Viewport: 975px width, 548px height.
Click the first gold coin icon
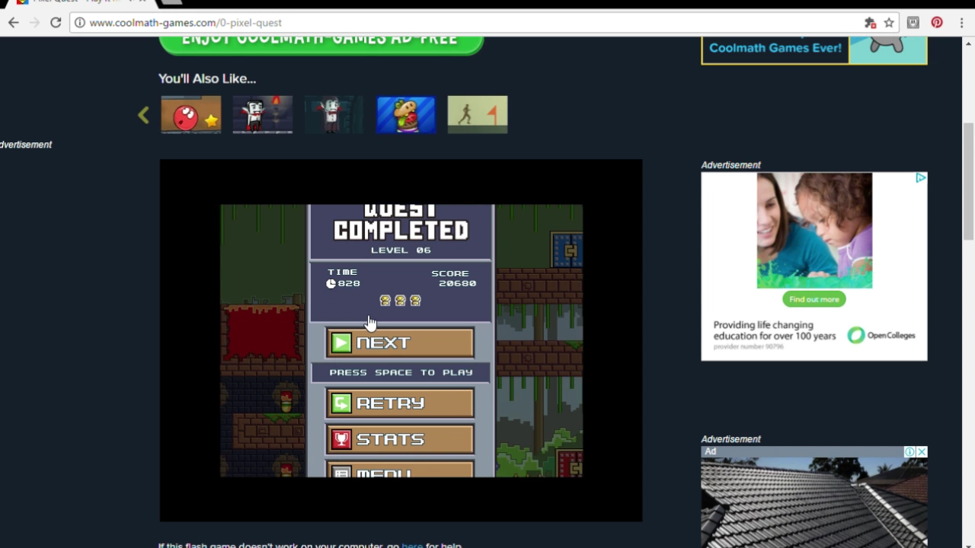coord(385,301)
